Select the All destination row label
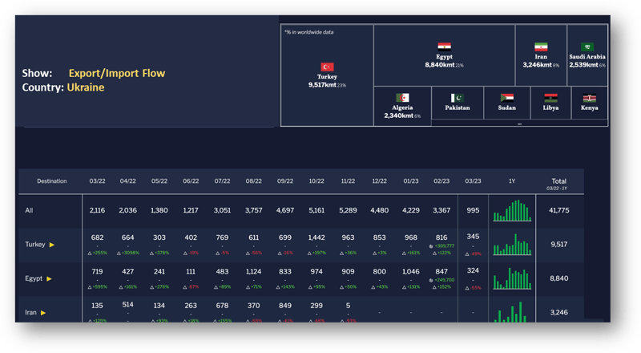The width and height of the screenshot is (641, 353). 29,210
